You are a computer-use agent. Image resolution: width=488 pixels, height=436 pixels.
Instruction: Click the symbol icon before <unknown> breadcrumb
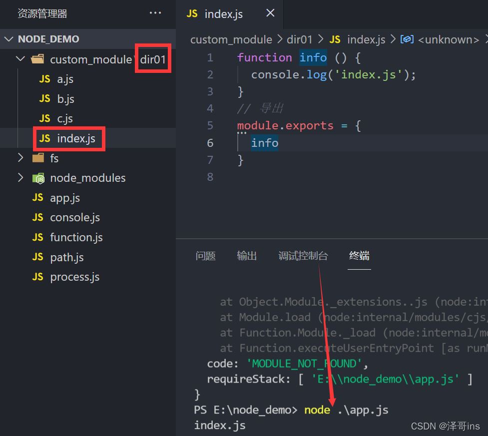407,39
